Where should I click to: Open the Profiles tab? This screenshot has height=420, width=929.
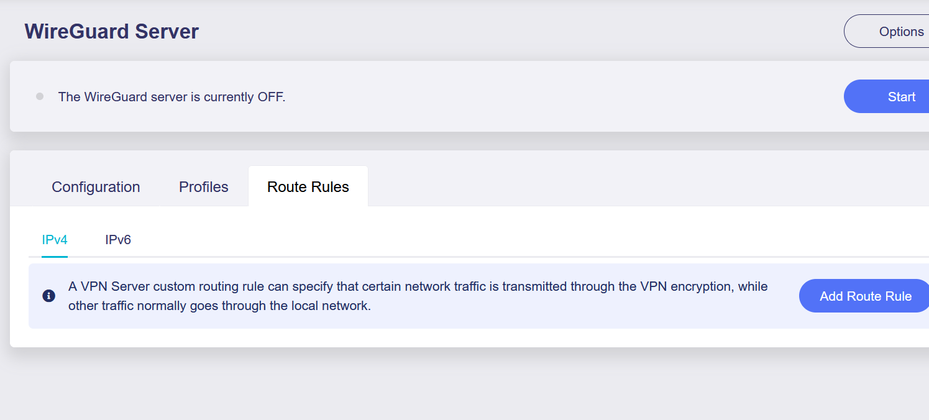click(203, 187)
